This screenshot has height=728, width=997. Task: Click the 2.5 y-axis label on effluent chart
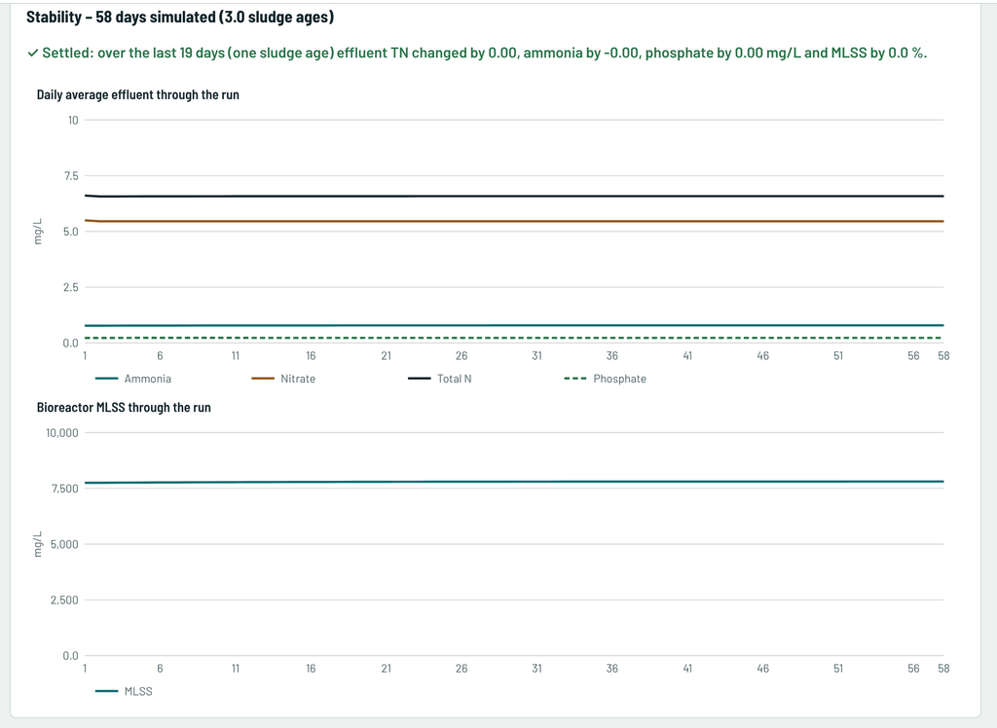click(x=71, y=287)
